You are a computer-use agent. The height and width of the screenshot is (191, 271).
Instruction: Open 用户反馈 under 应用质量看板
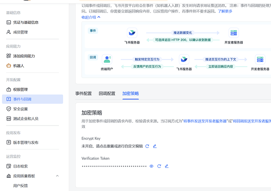coord(20,186)
